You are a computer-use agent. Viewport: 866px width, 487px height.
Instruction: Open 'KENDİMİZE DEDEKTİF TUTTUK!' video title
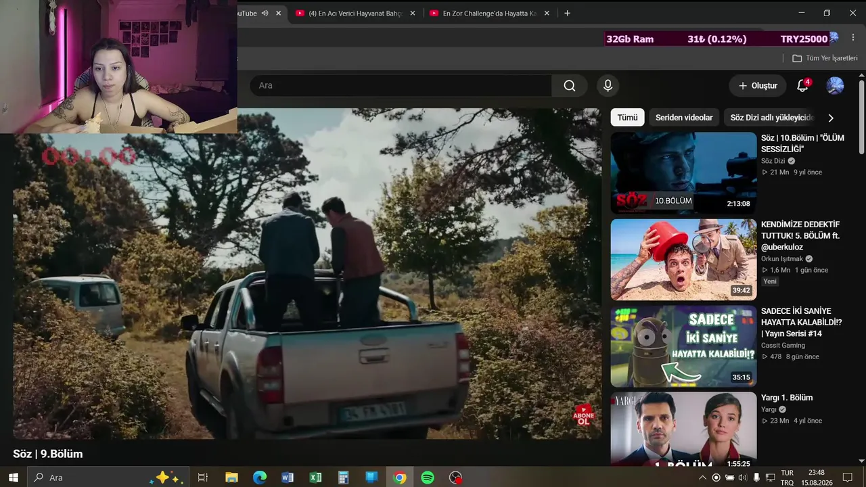click(x=800, y=235)
